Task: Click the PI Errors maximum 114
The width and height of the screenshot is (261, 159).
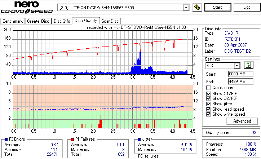Action: point(54,150)
